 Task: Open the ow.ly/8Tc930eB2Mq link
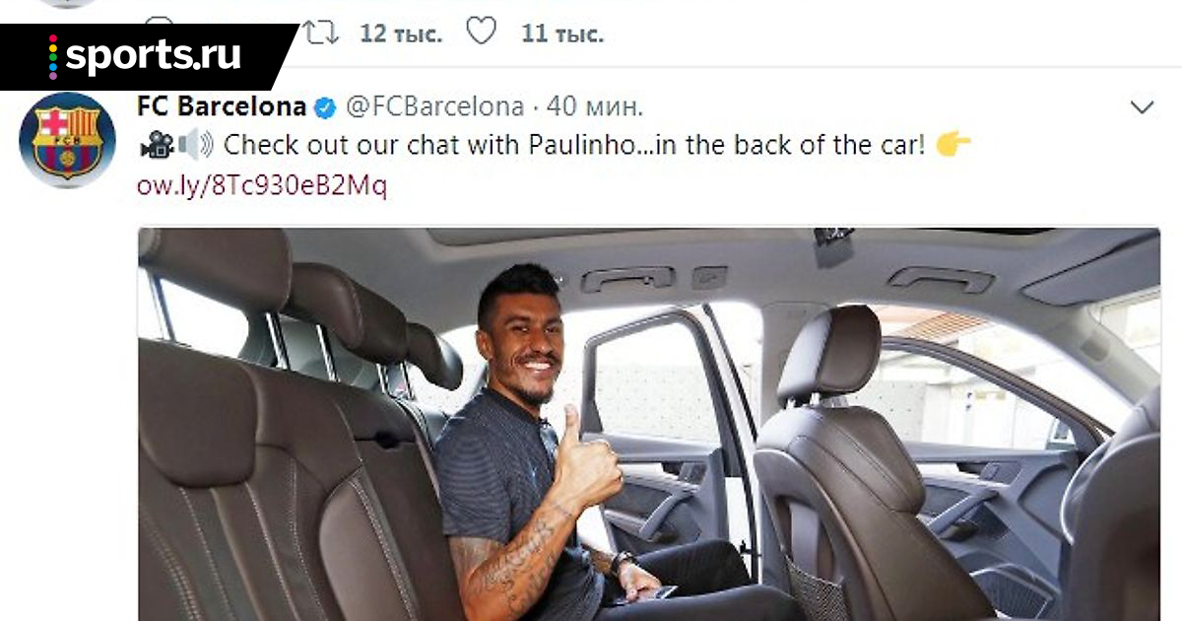262,185
